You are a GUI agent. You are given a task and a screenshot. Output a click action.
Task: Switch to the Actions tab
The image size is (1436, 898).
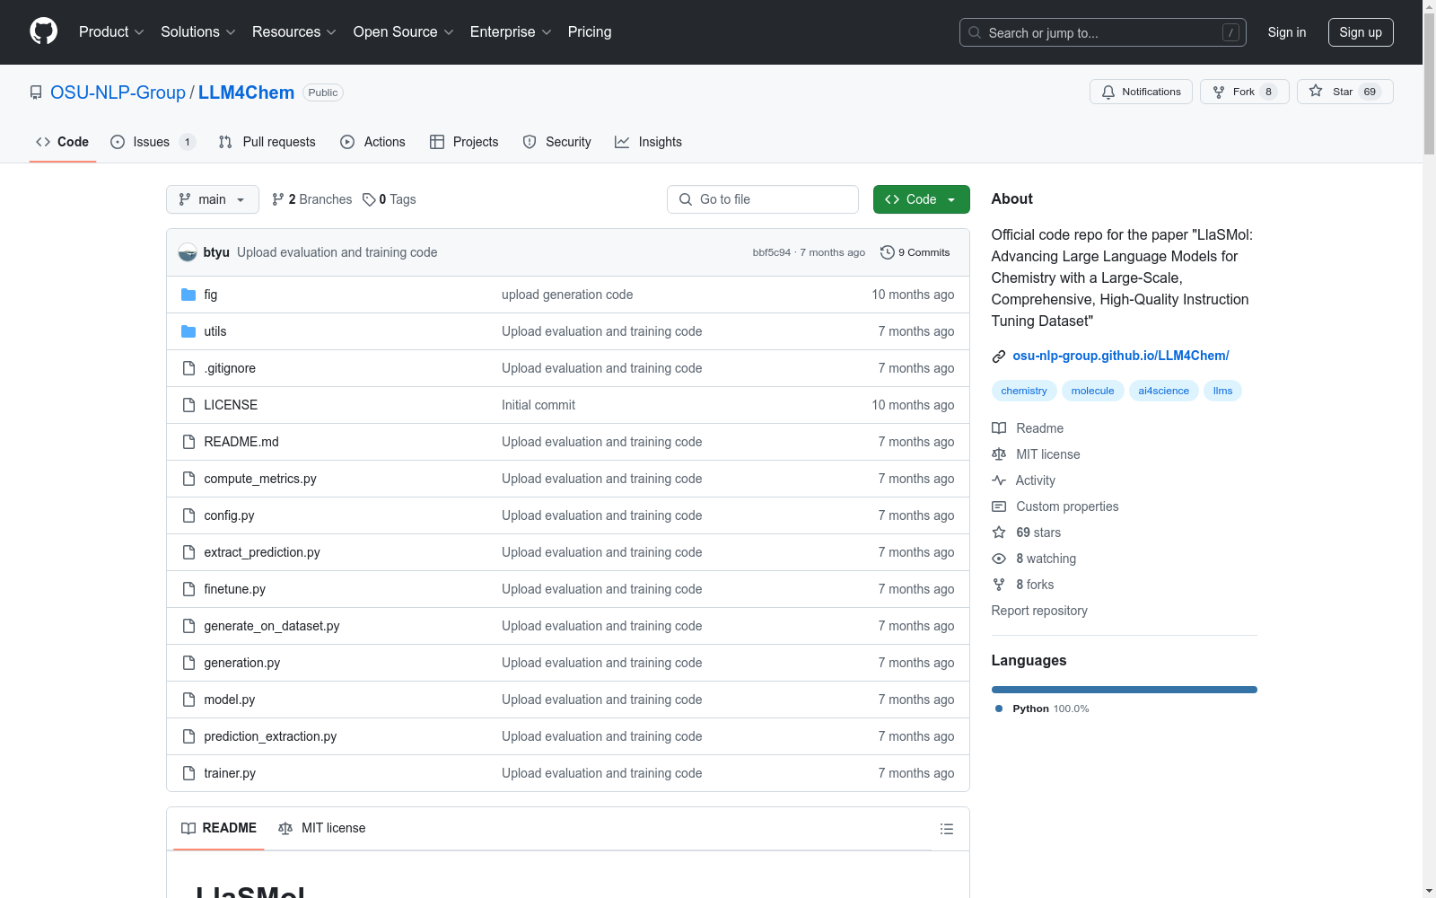pyautogui.click(x=372, y=142)
